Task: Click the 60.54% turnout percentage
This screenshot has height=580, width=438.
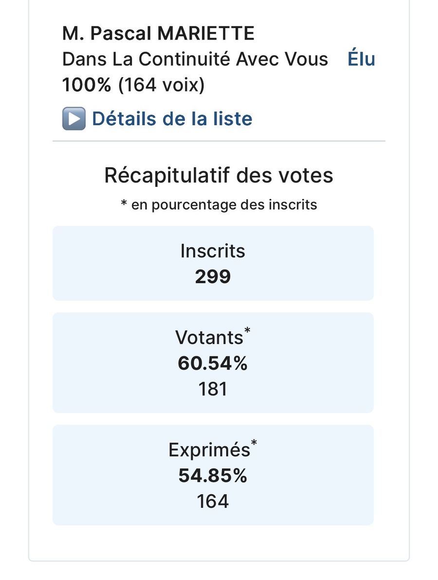Action: [213, 364]
